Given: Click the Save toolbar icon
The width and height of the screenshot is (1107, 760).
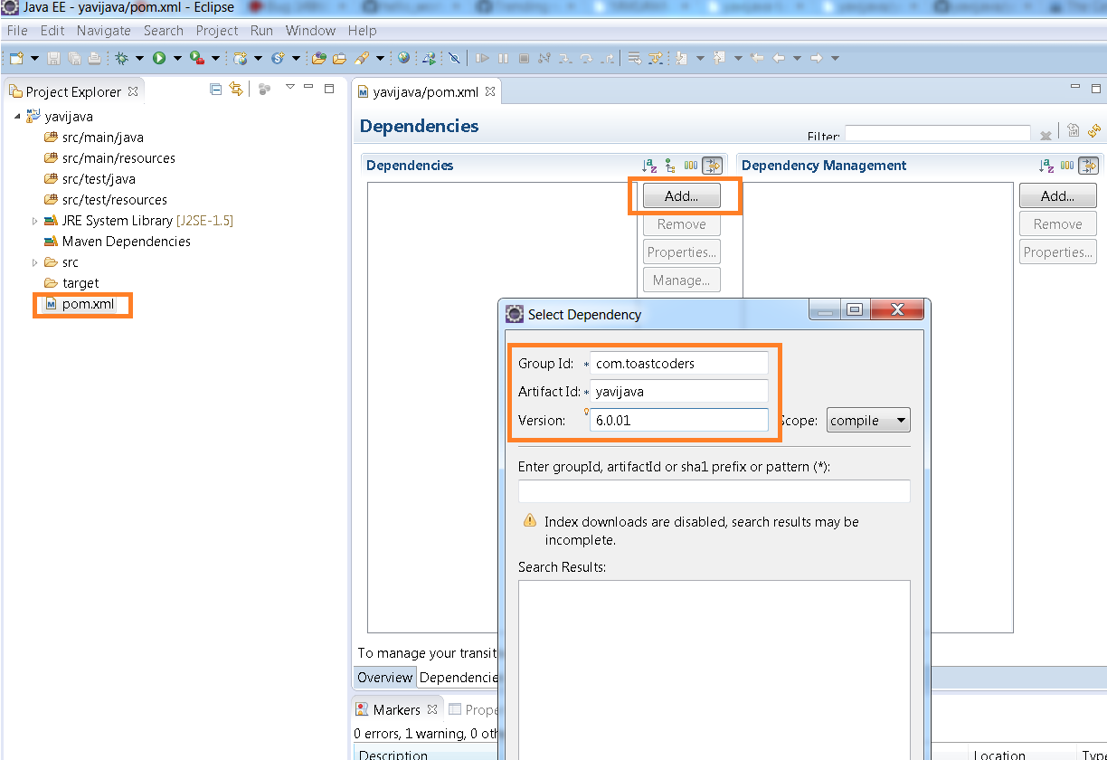Looking at the screenshot, I should 53,58.
